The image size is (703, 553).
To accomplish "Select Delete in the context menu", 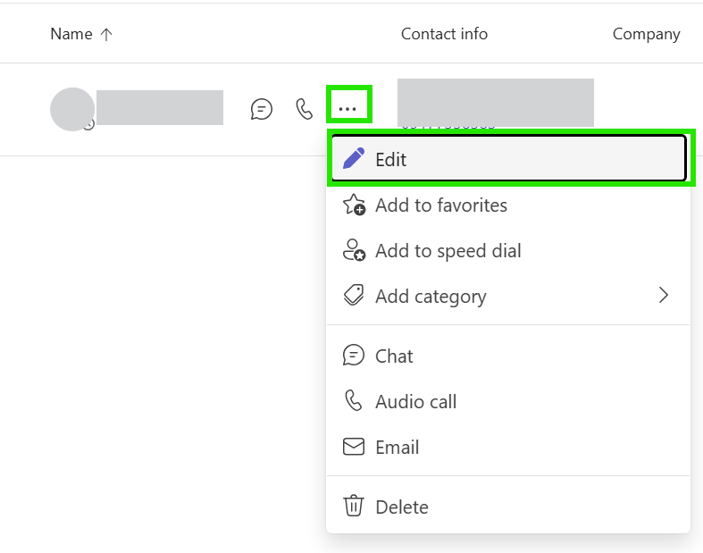I will (508, 507).
